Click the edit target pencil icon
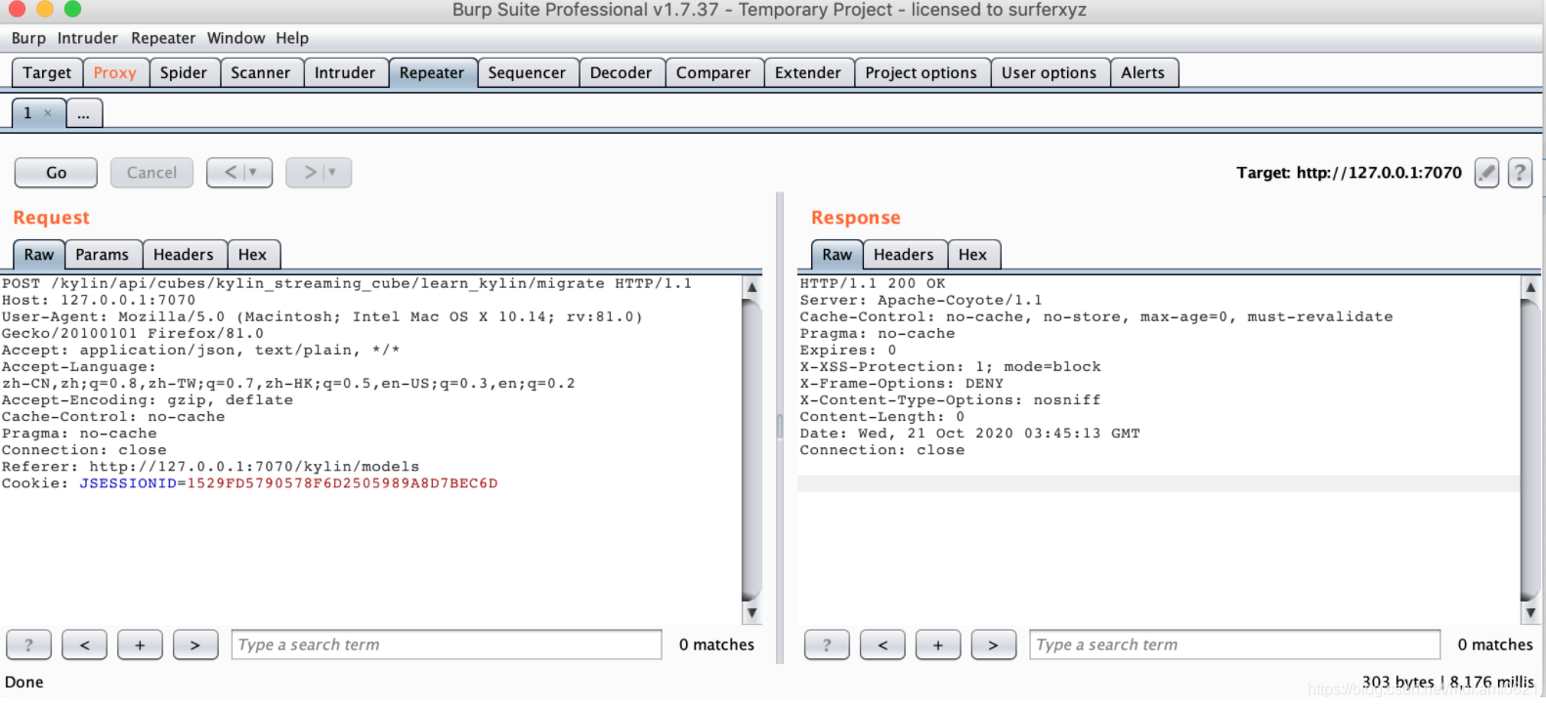 coord(1486,173)
